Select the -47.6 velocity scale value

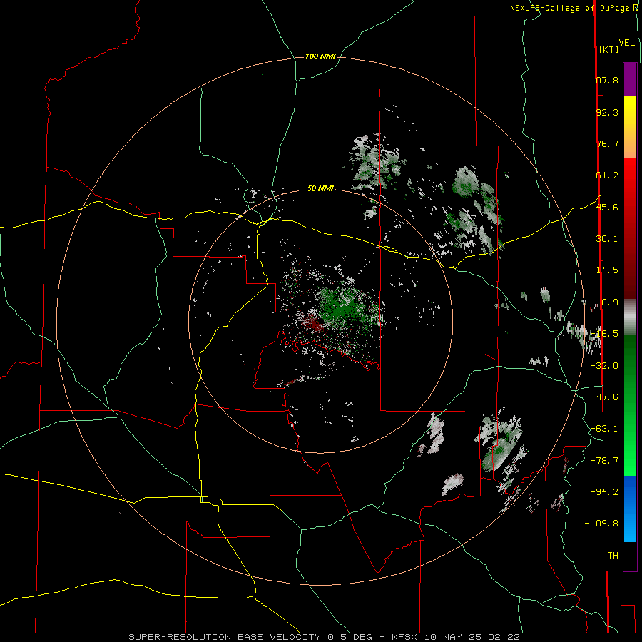click(x=604, y=397)
